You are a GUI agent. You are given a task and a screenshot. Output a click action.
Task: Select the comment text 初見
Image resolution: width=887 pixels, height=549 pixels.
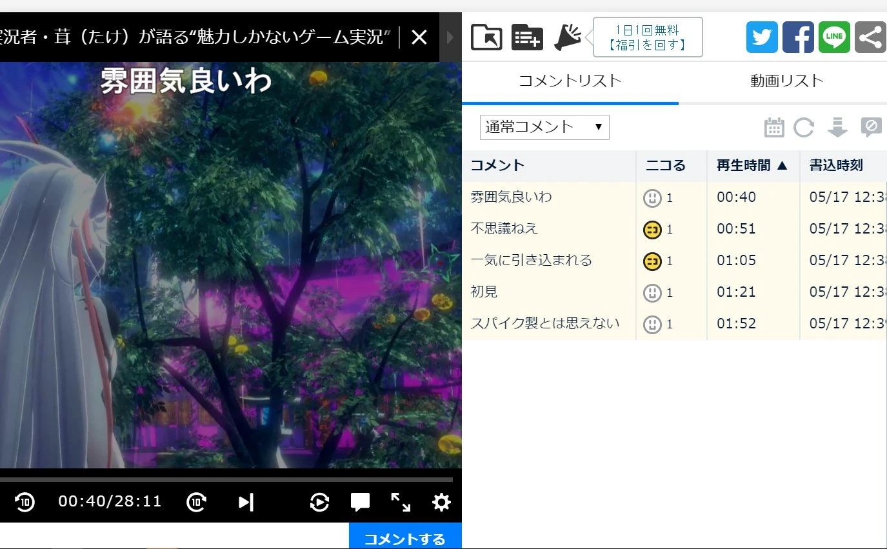point(484,292)
